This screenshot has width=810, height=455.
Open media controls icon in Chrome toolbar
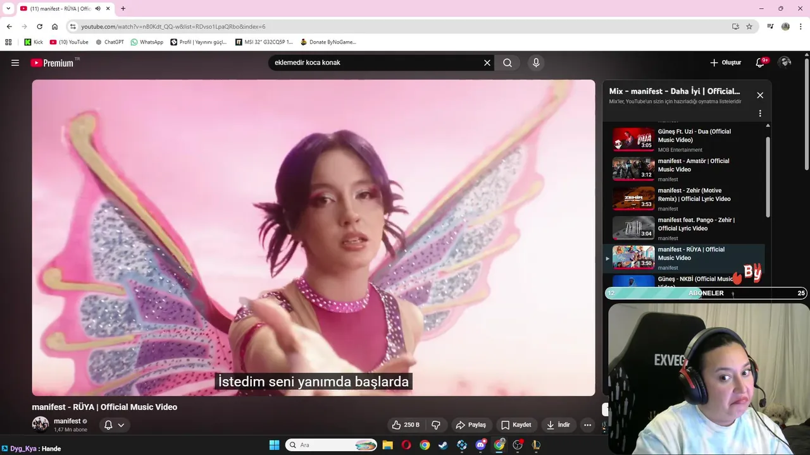(770, 27)
